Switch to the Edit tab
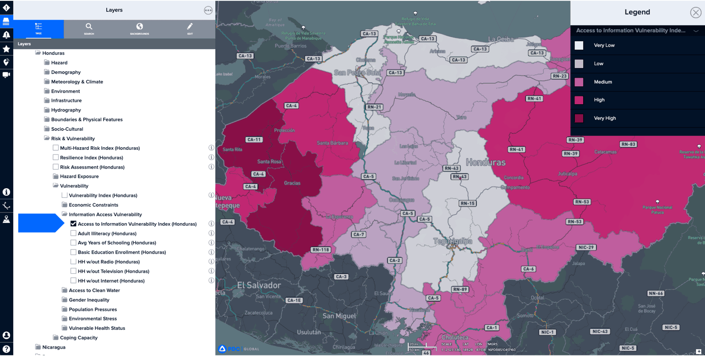Image resolution: width=705 pixels, height=356 pixels. click(x=190, y=29)
